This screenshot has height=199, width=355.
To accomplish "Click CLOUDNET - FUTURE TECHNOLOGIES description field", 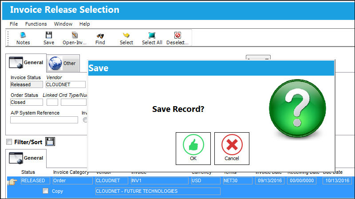I will pyautogui.click(x=158, y=191).
